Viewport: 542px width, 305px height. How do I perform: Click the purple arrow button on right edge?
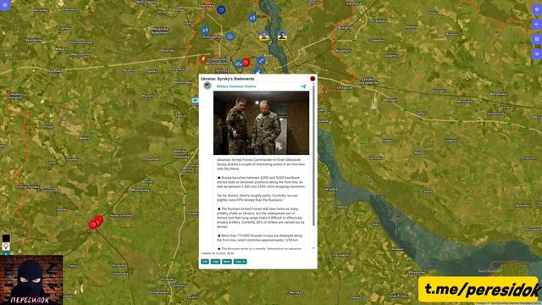click(537, 25)
